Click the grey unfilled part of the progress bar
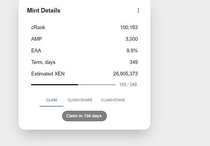 [97, 85]
